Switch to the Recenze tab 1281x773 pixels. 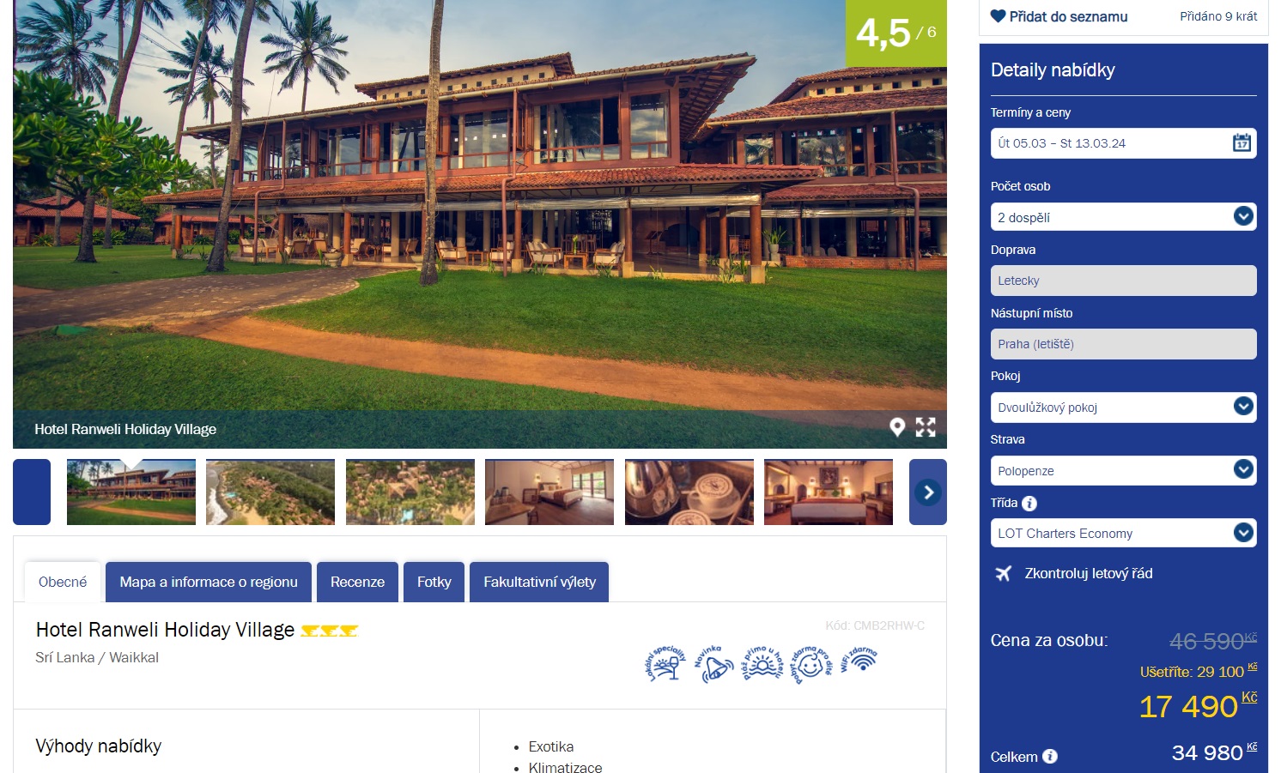(357, 582)
